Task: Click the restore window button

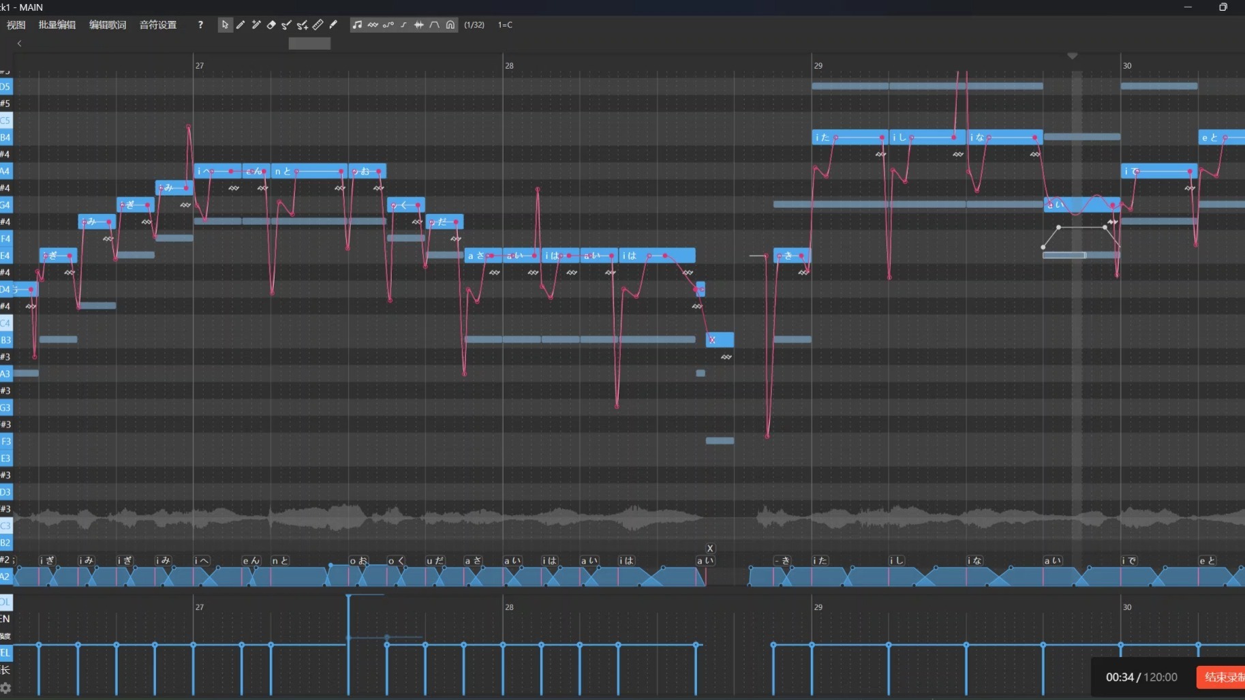Action: (x=1223, y=7)
